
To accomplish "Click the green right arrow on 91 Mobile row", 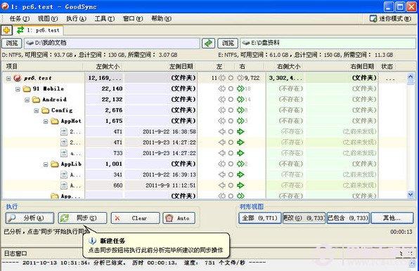I will (240, 88).
